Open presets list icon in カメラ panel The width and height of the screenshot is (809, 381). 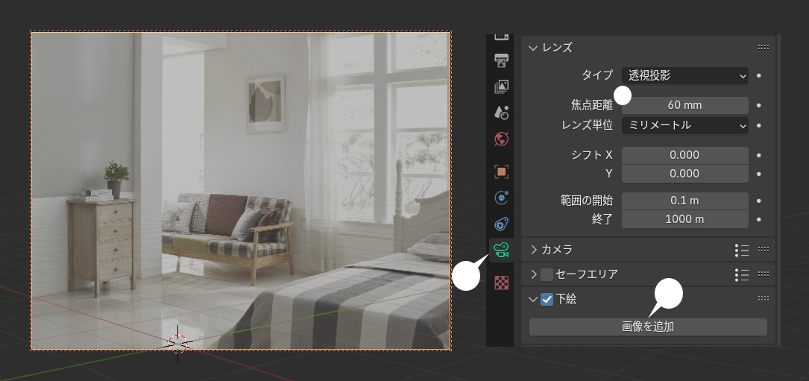(741, 250)
